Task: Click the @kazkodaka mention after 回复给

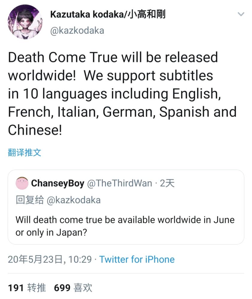Action: tap(73, 200)
